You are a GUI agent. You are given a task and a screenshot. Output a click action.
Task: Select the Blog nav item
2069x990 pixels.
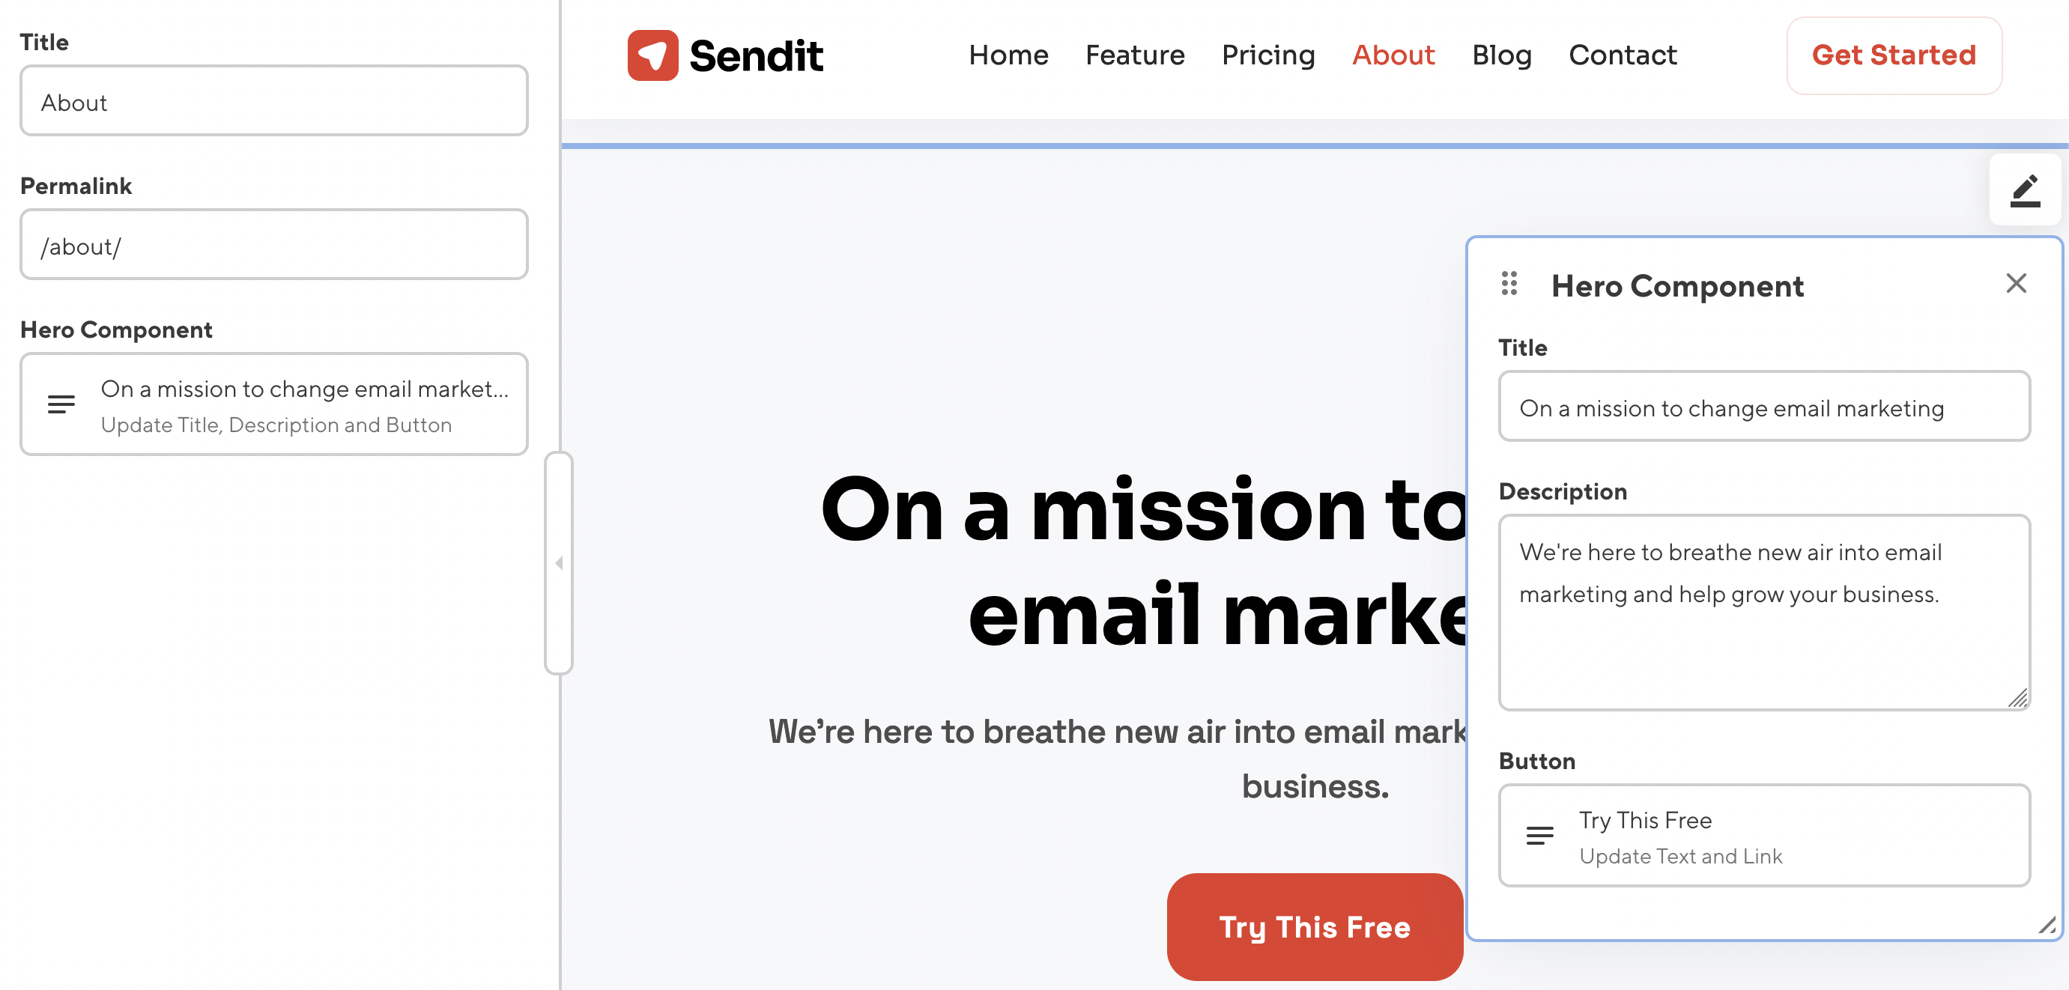point(1501,55)
